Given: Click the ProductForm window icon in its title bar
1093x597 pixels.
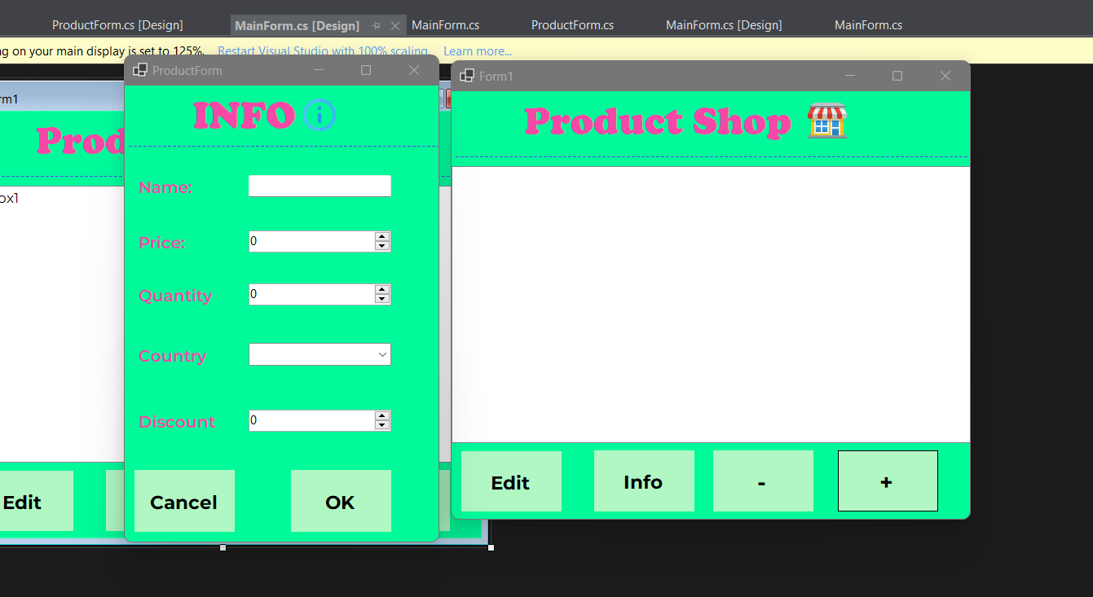Looking at the screenshot, I should (139, 70).
